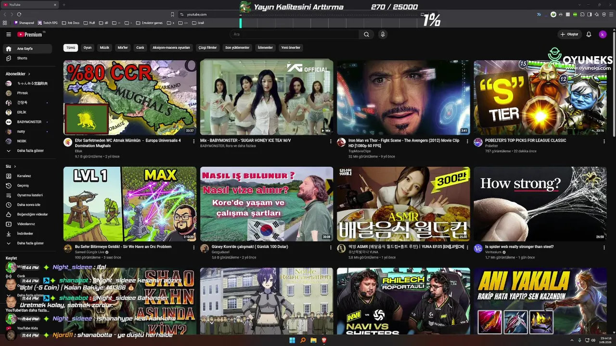Viewport: 616px width, 346px height.
Task: Click the Oluştur create button
Action: (x=569, y=35)
